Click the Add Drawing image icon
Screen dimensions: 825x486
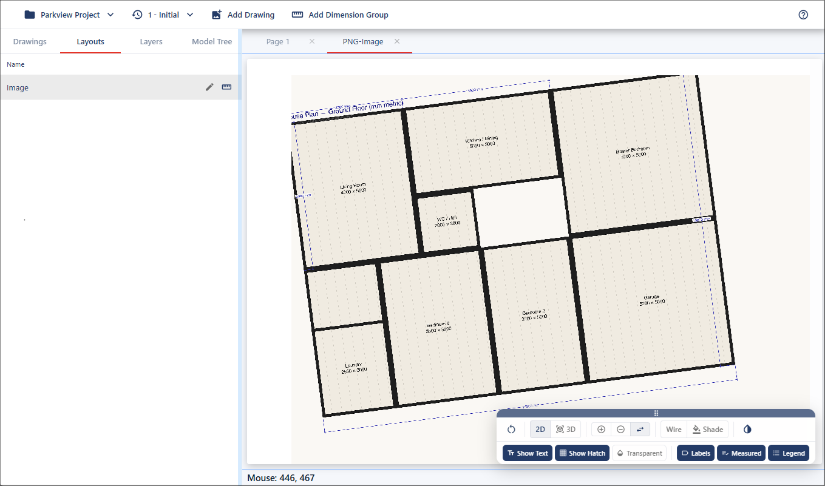[217, 15]
